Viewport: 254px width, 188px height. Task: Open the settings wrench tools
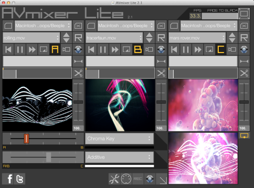point(114,179)
